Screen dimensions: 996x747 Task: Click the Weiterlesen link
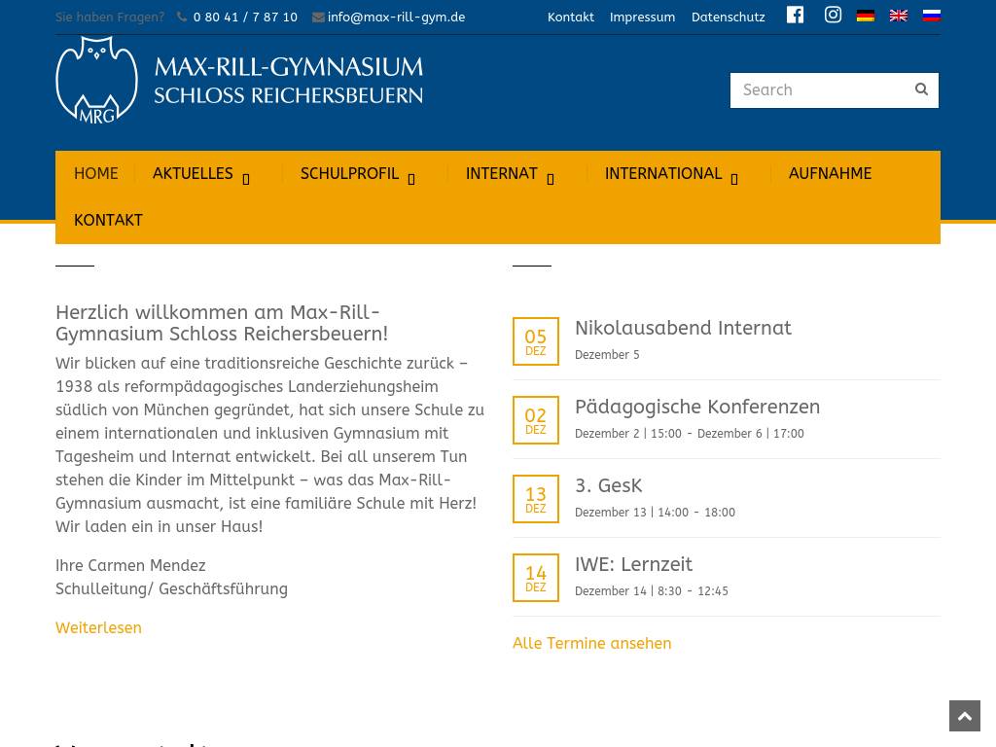pos(98,628)
